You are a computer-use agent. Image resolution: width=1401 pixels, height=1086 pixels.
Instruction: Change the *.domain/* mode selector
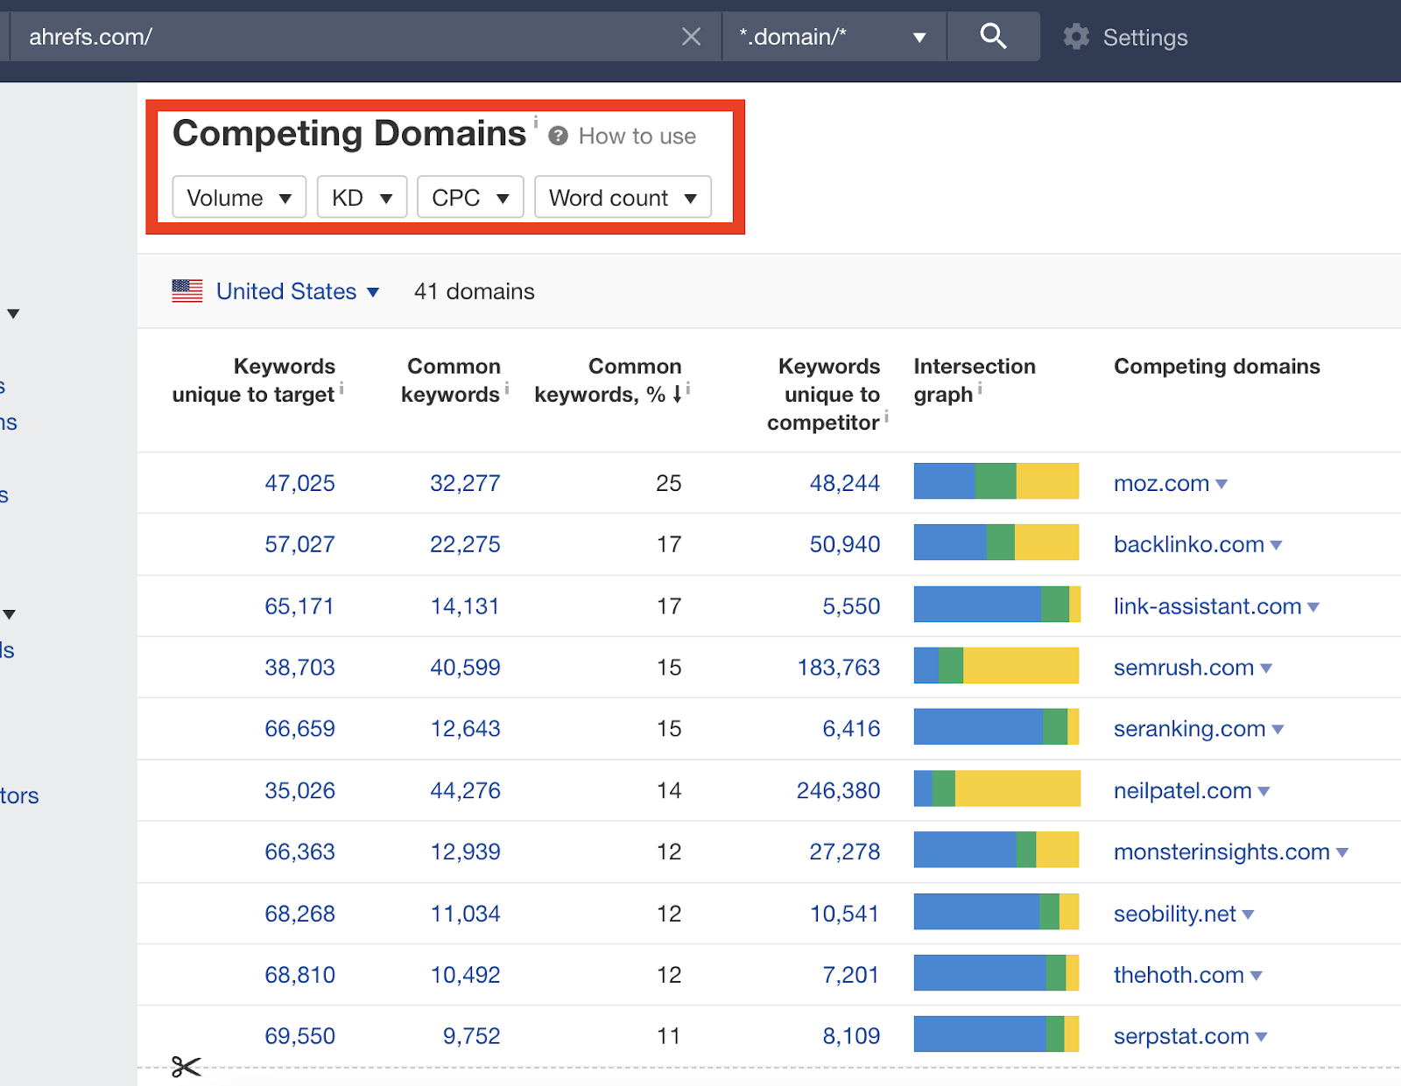click(x=833, y=37)
